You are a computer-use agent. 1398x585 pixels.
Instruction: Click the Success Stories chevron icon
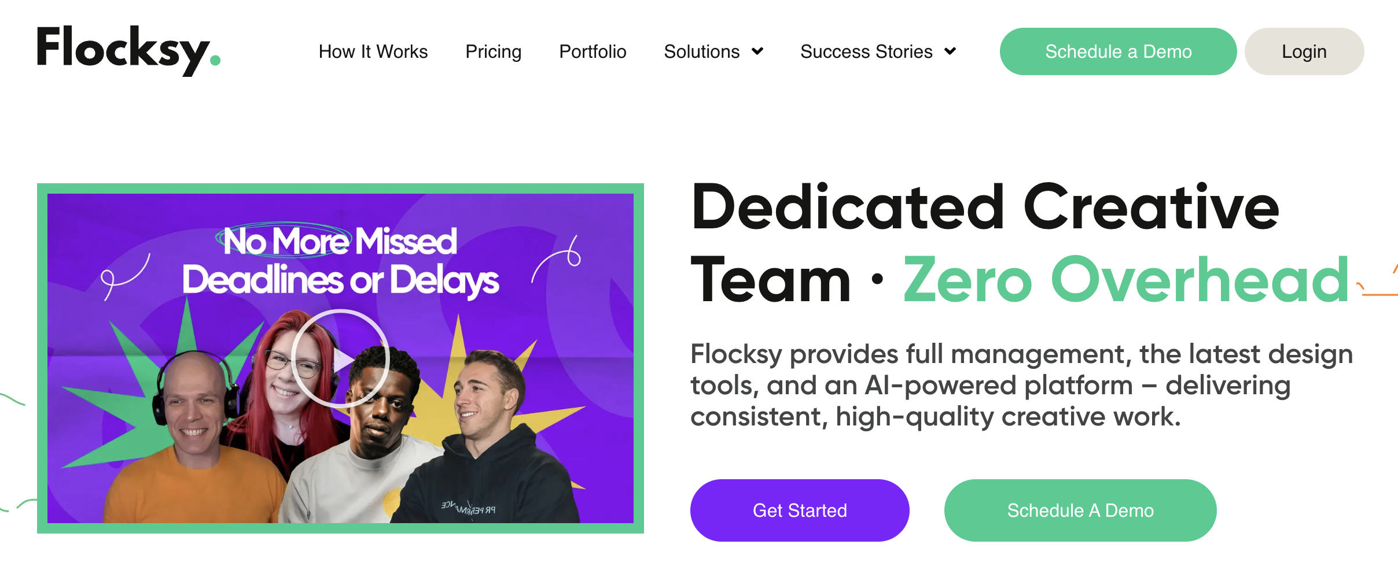click(950, 51)
